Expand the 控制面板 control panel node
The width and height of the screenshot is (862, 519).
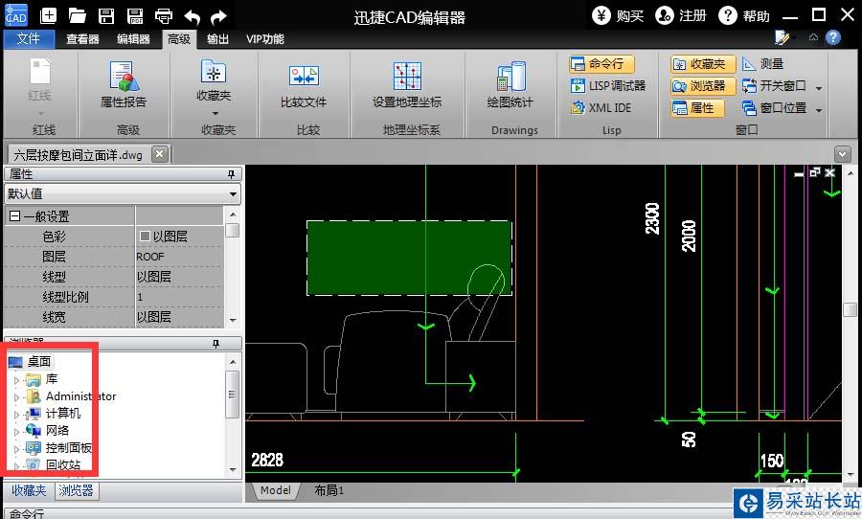pyautogui.click(x=16, y=449)
